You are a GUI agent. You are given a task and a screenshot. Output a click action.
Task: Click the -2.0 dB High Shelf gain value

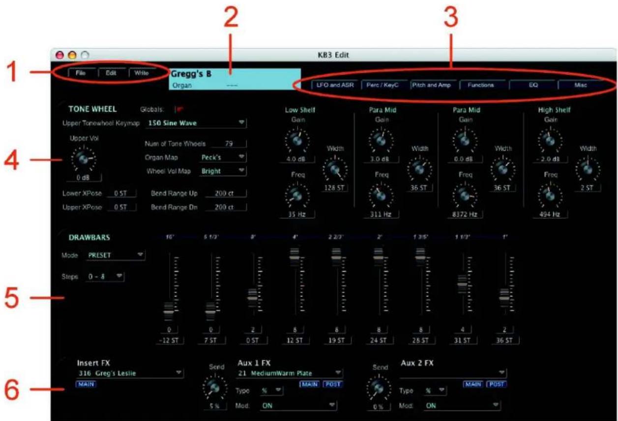(x=550, y=159)
